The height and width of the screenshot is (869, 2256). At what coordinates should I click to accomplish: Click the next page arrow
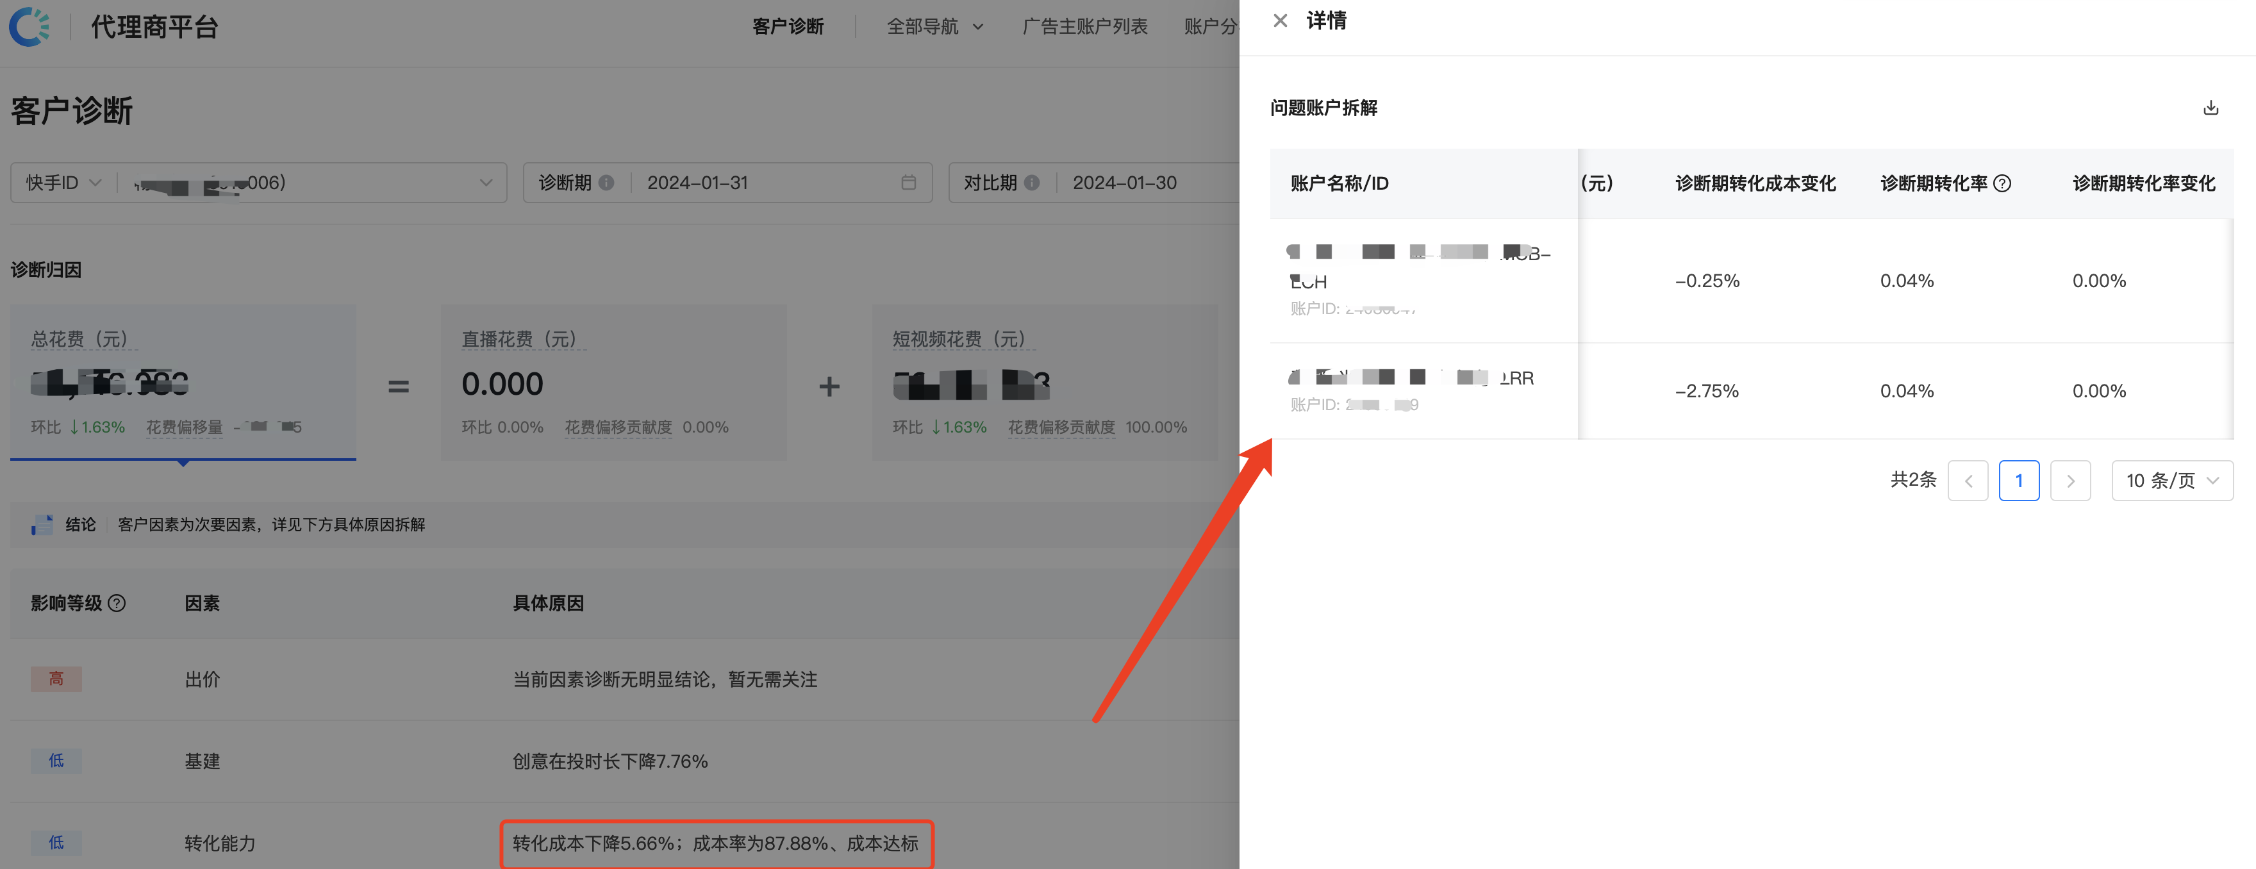coord(2070,480)
